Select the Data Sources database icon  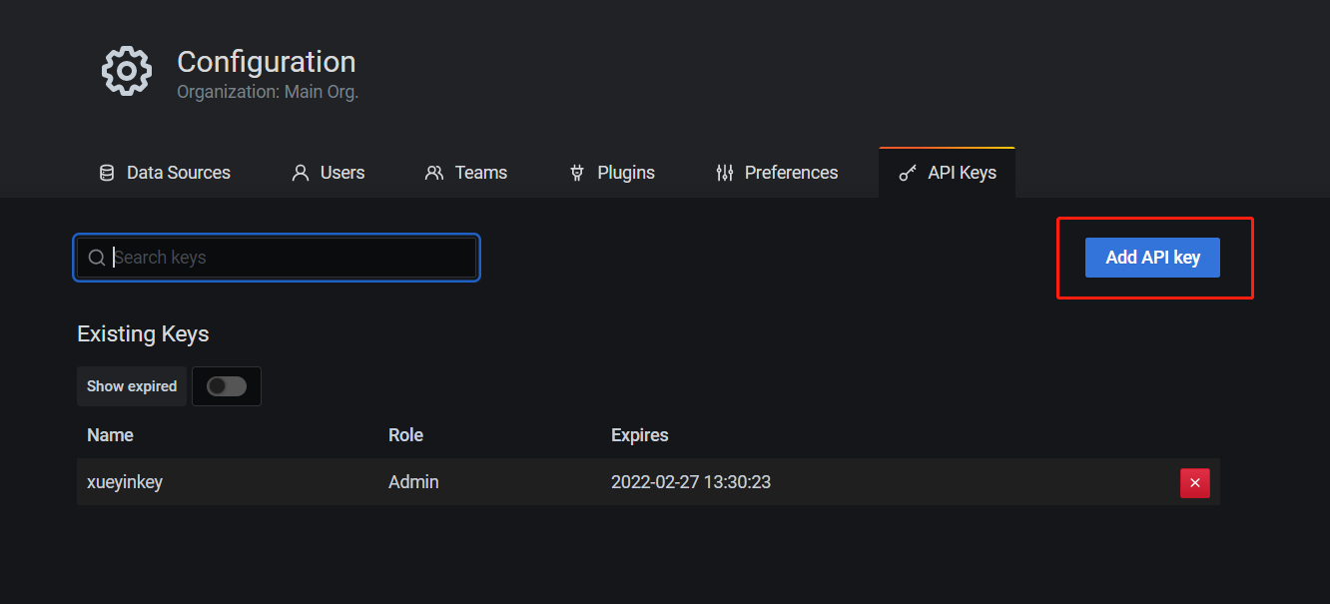tap(106, 172)
